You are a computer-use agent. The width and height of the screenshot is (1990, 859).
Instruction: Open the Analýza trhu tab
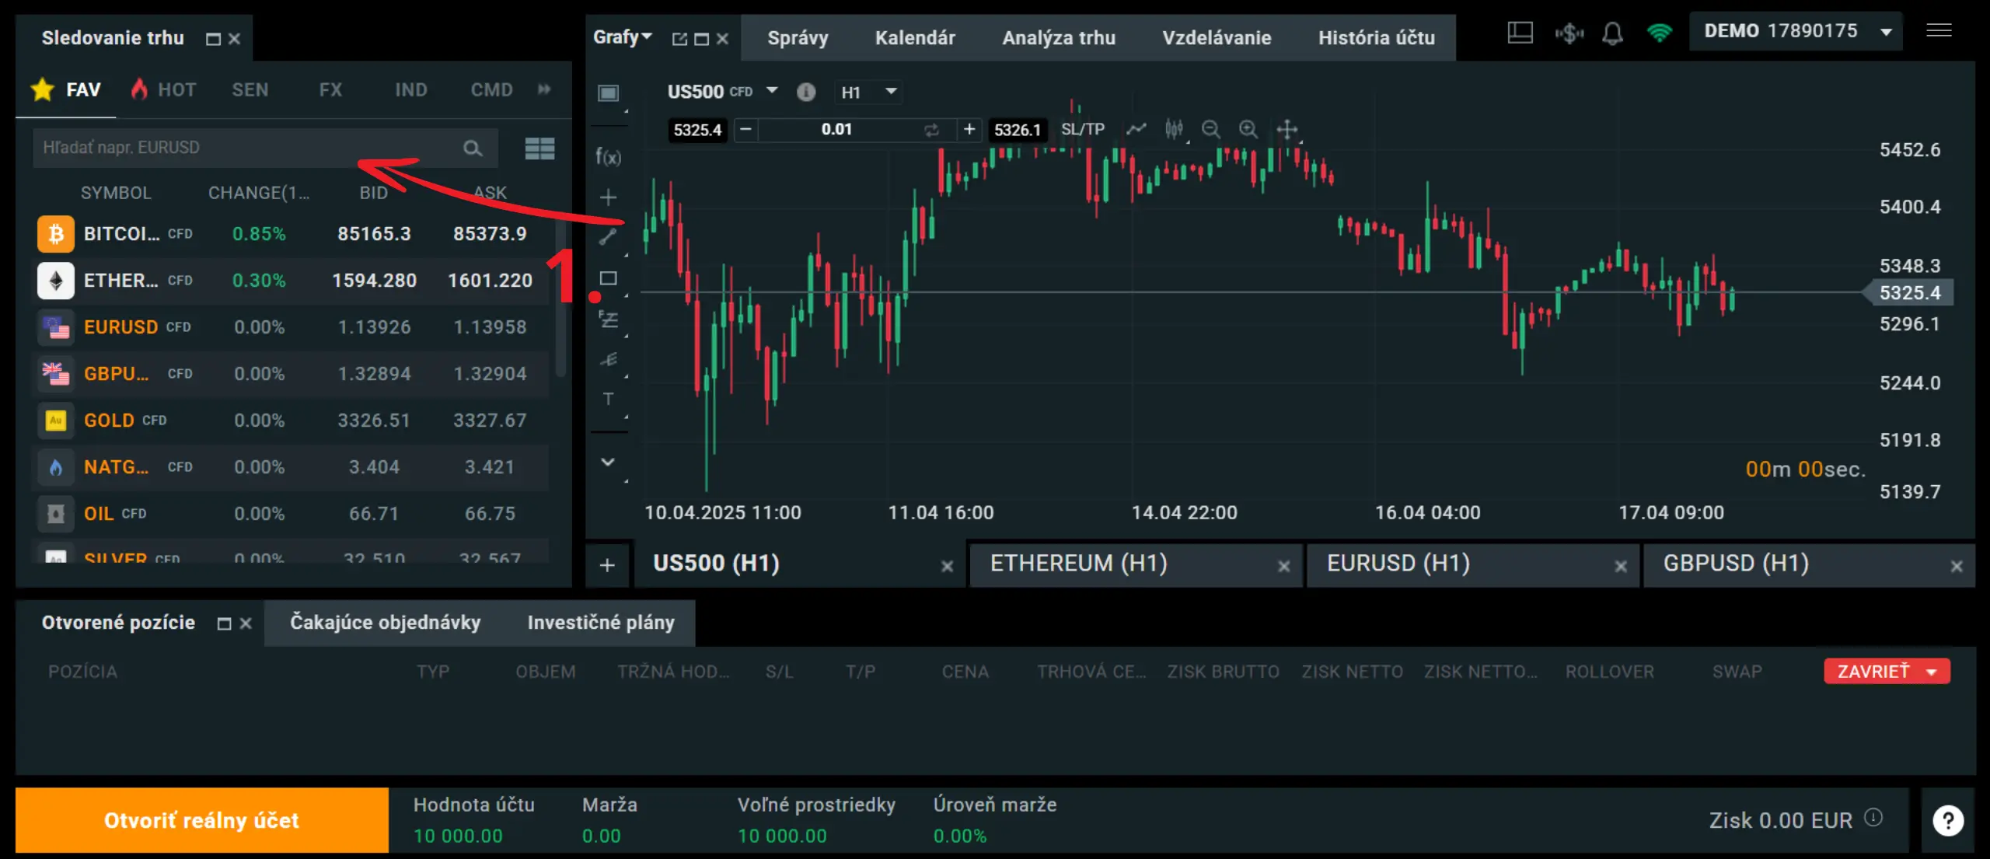point(1059,38)
